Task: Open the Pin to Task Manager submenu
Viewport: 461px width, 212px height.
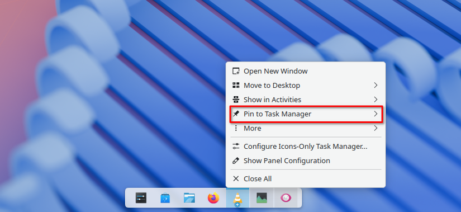Action: pos(306,114)
